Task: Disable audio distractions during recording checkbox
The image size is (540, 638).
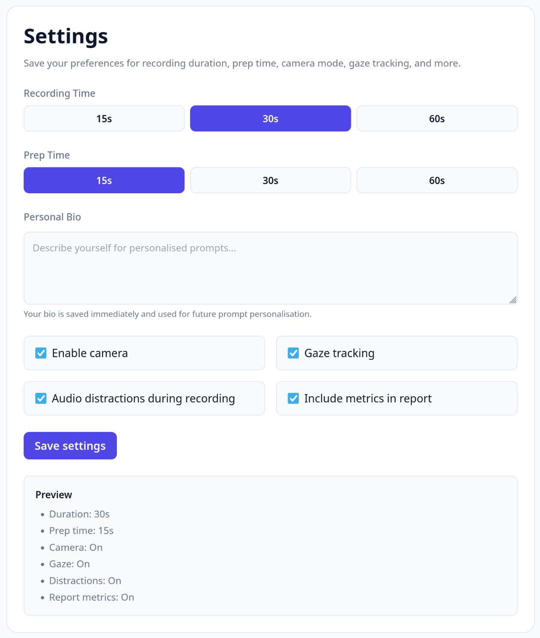Action: tap(41, 398)
